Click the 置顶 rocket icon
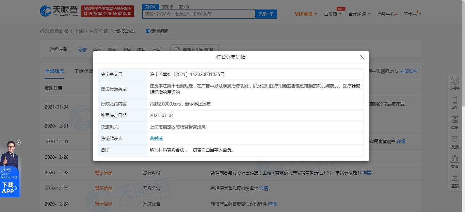 click(455, 181)
